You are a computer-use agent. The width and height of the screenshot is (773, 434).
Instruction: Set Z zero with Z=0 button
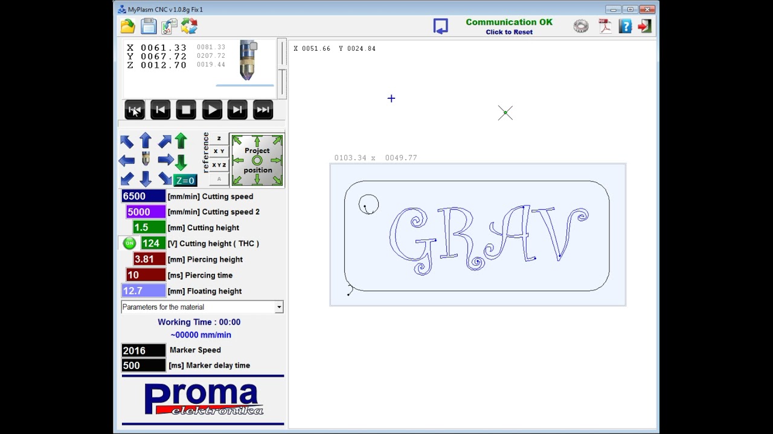[x=185, y=180]
